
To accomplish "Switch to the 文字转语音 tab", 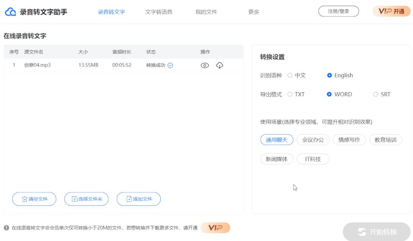I will click(x=159, y=12).
